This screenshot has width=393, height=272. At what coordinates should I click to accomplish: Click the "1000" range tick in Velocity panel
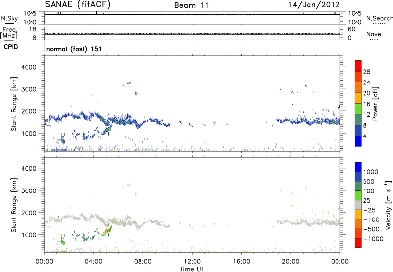coord(29,235)
